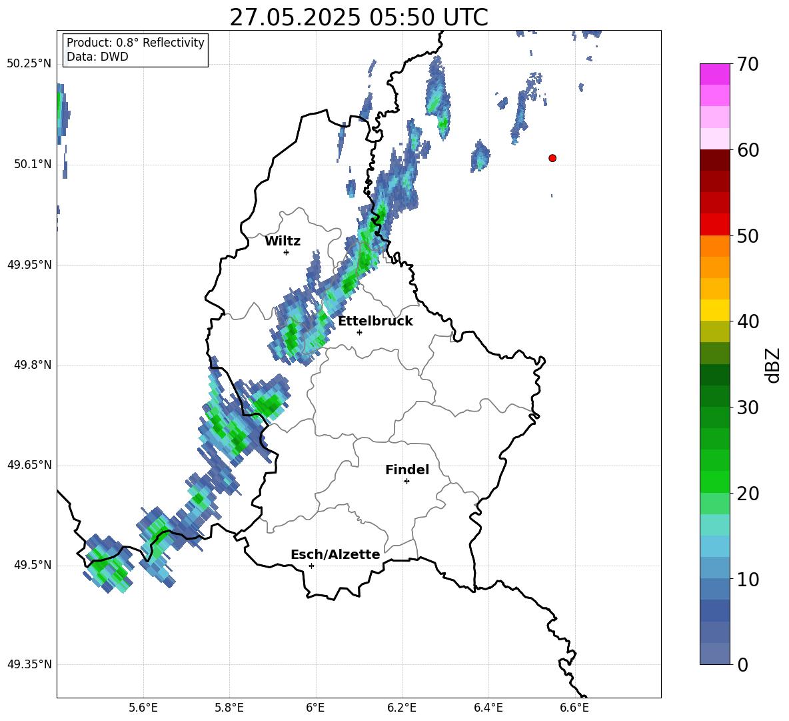Click the 49.35°N latitude label
The image size is (789, 721).
tap(29, 664)
